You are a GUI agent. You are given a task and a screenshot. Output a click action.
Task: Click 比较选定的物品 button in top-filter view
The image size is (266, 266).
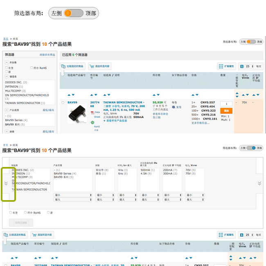click(x=15, y=235)
